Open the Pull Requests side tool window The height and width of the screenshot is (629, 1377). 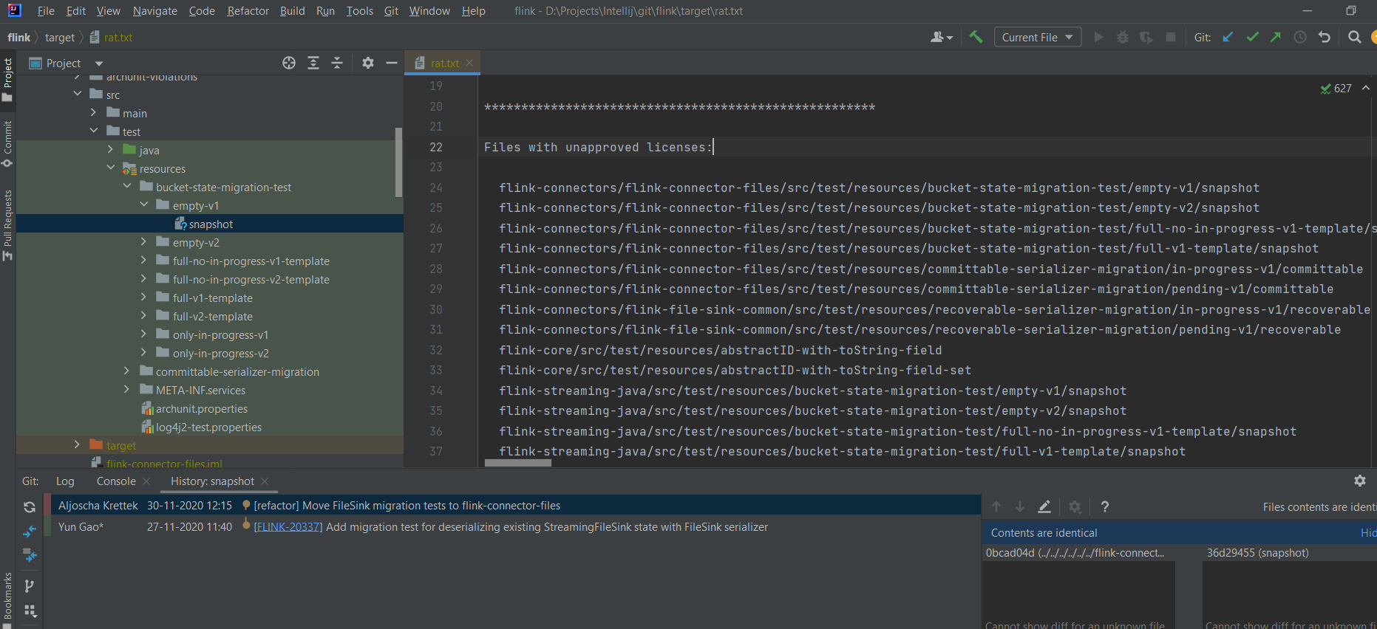click(8, 225)
